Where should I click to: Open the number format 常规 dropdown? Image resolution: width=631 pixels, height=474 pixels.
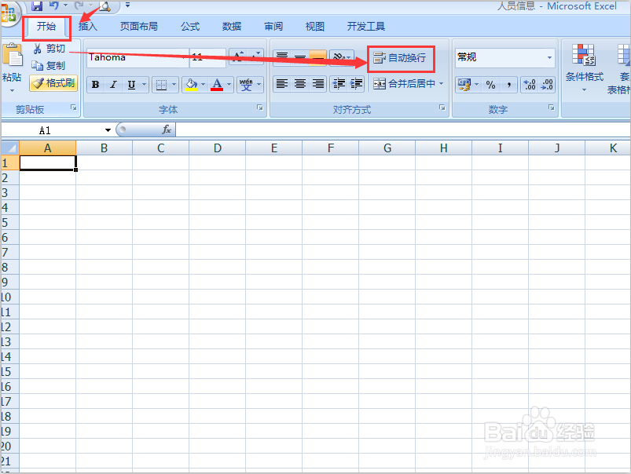549,57
